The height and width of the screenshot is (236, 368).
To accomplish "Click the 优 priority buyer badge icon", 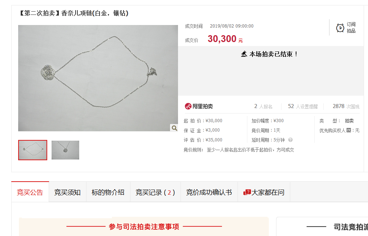I will [348, 130].
